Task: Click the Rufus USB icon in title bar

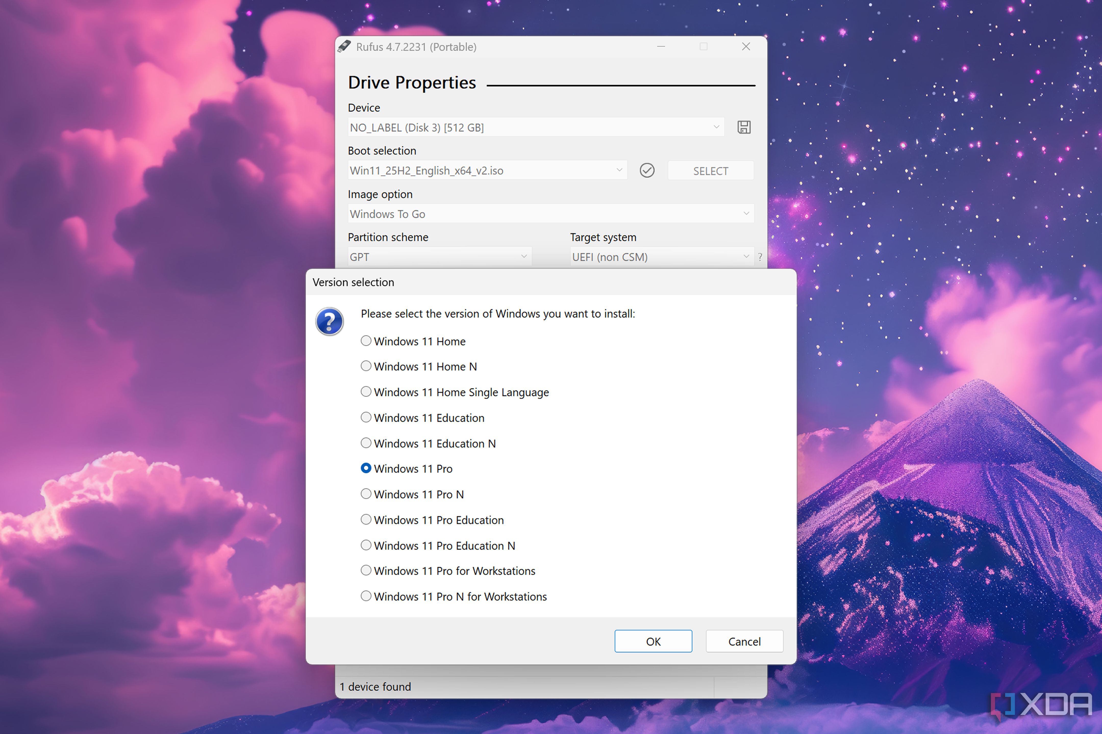Action: point(344,46)
